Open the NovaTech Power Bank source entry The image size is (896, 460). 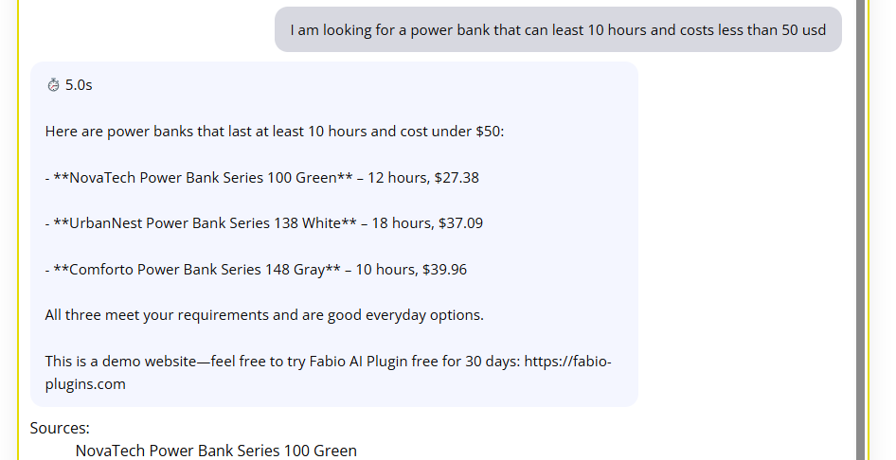[x=216, y=451]
